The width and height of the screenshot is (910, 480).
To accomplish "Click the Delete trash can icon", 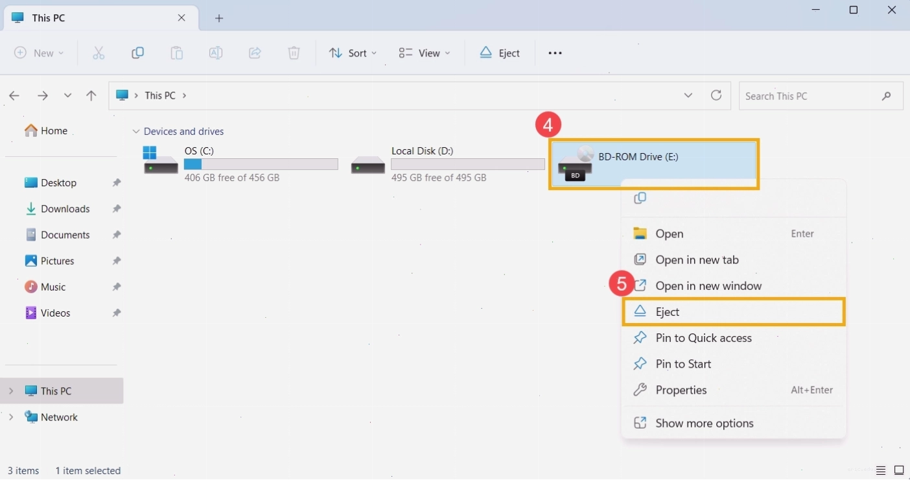I will (x=294, y=53).
